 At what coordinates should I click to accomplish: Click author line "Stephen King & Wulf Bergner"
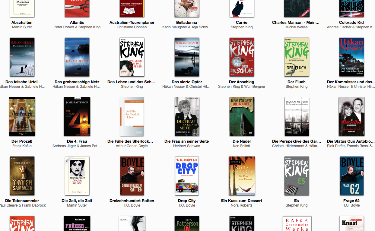[x=242, y=87]
